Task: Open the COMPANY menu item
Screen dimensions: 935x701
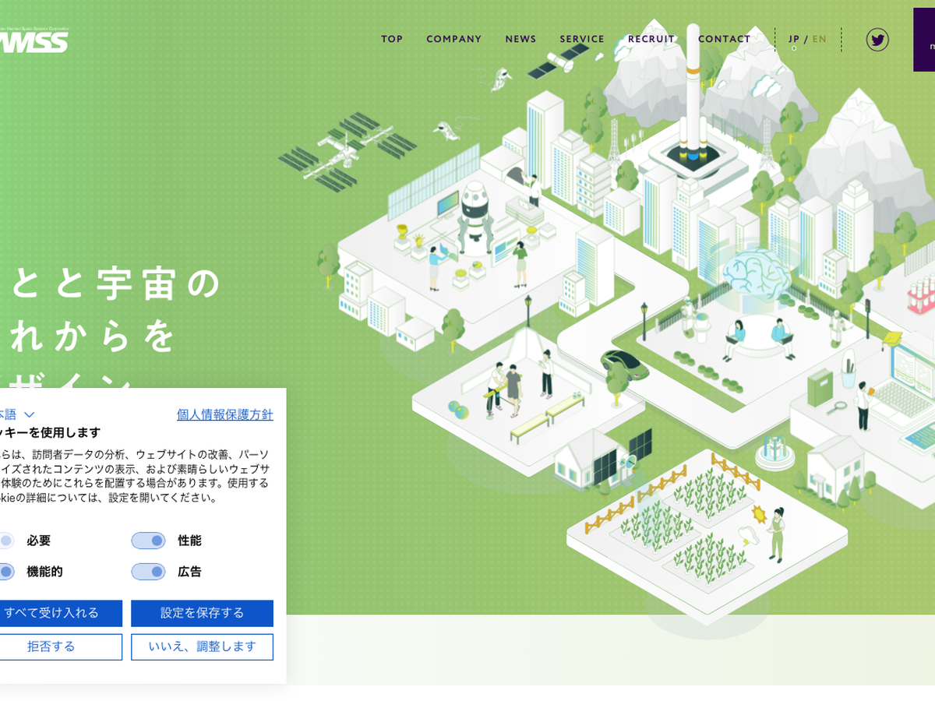Action: [x=453, y=39]
